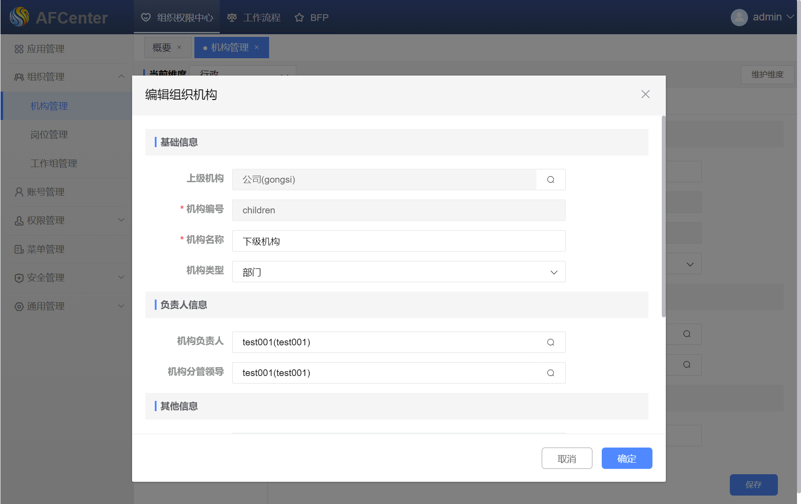Screen dimensions: 801x504
Task: Click search icon in 机构分管领导 field
Action: tap(551, 373)
